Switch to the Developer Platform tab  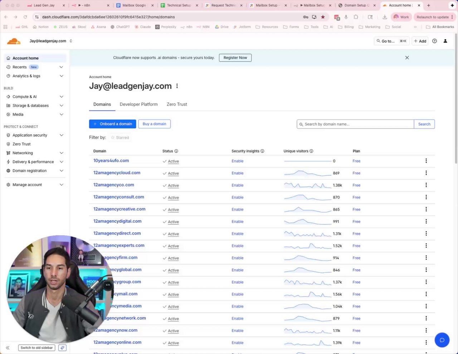click(138, 104)
